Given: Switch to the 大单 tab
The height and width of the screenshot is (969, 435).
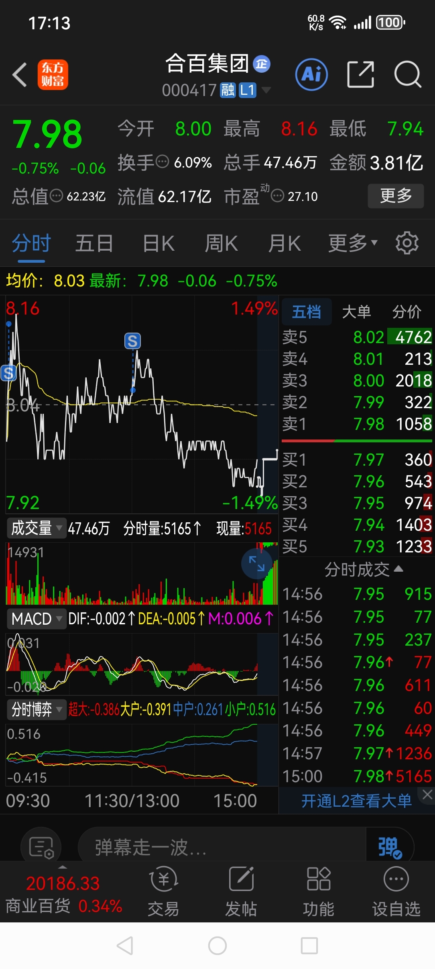Looking at the screenshot, I should point(356,311).
